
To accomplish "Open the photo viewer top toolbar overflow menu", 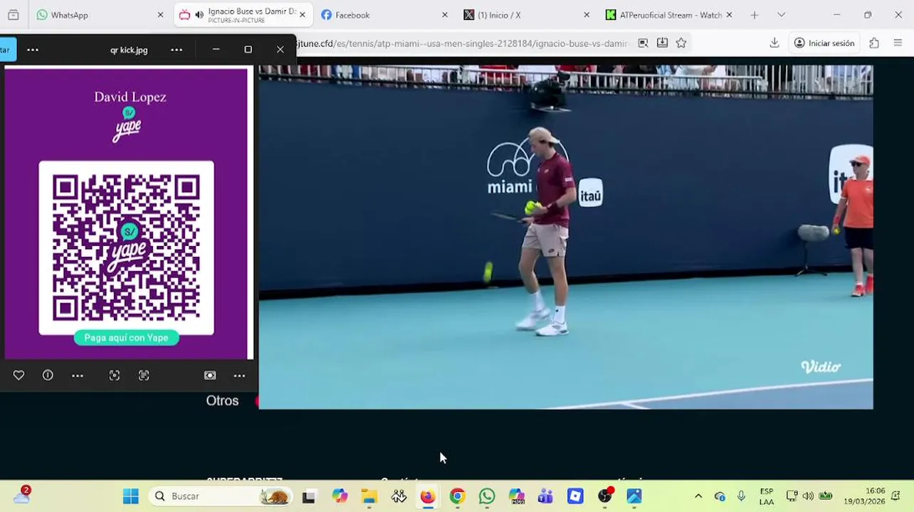I will click(33, 50).
